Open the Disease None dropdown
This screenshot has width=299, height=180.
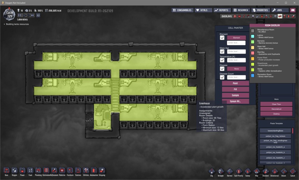coord(237,68)
